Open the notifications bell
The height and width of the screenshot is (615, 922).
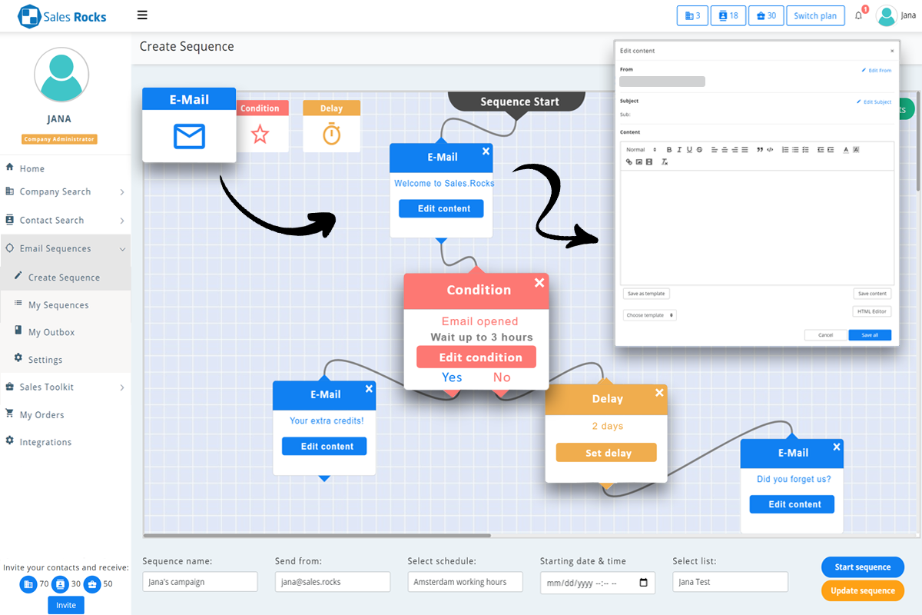pyautogui.click(x=859, y=16)
